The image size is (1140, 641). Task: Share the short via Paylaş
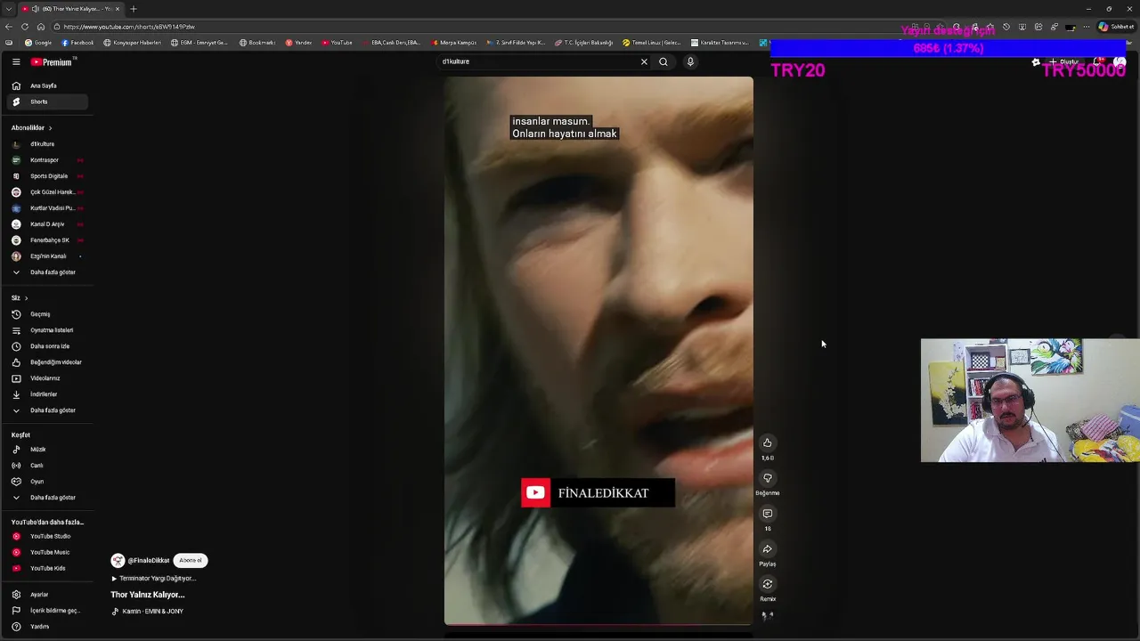767,548
